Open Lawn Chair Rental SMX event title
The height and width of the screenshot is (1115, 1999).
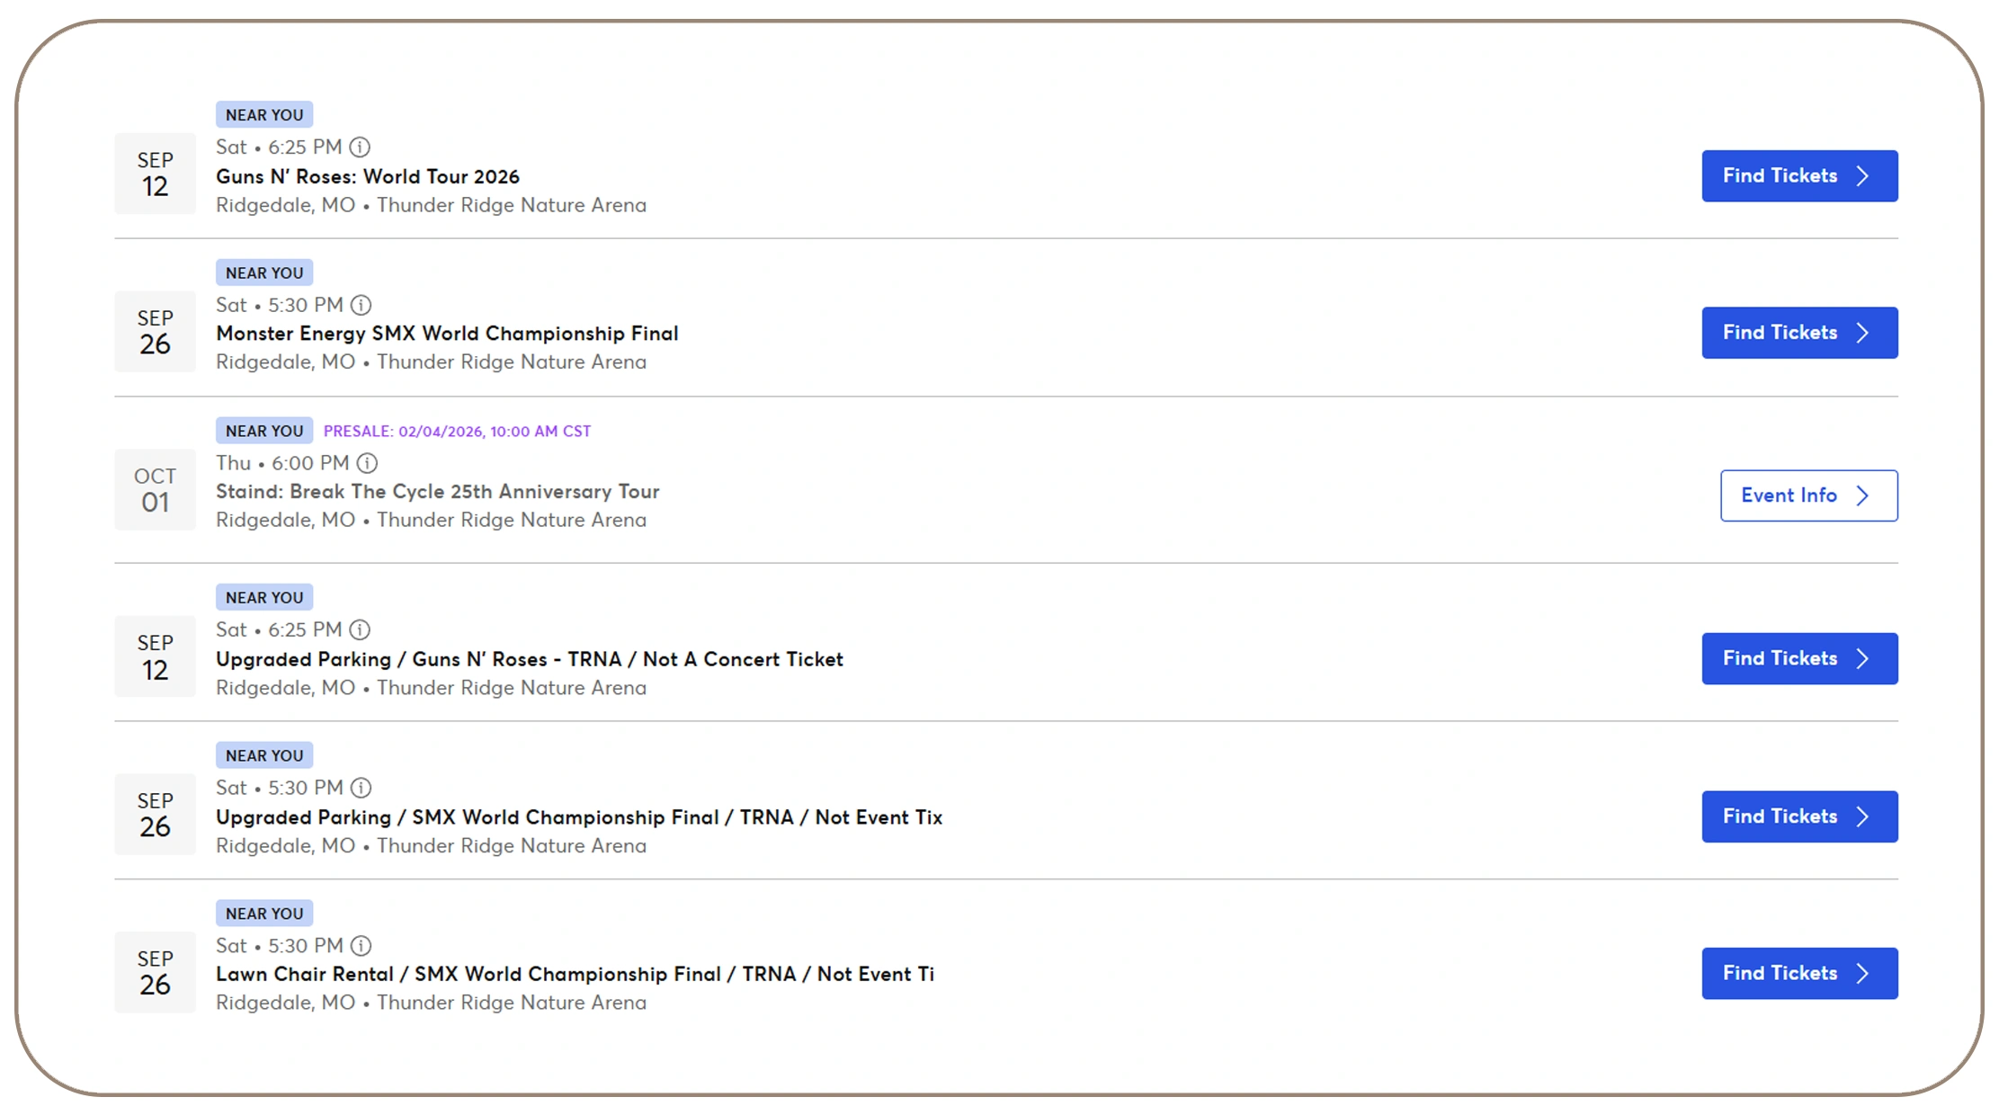(x=575, y=974)
